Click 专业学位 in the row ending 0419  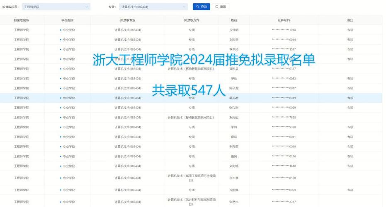[x=69, y=98]
